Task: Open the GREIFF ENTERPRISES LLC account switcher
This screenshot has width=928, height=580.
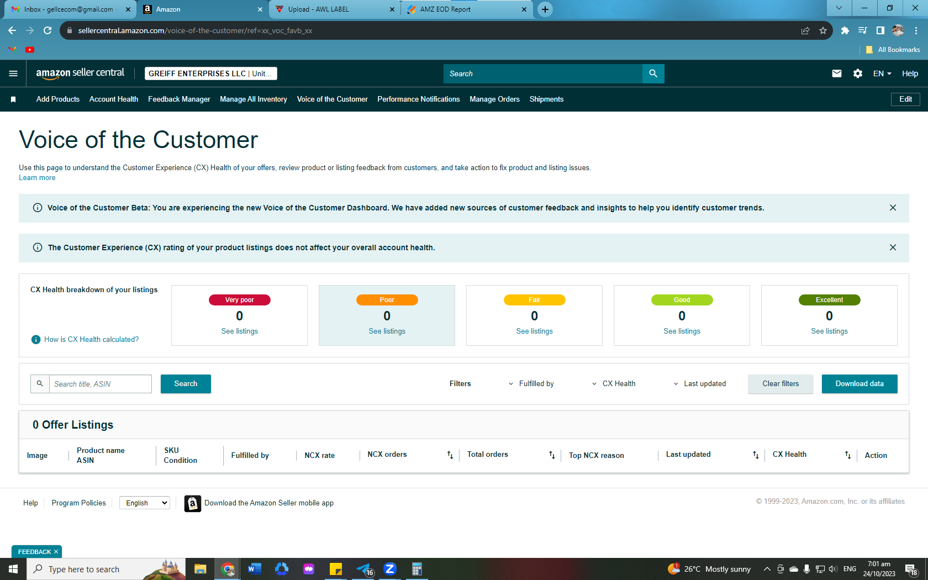Action: (x=210, y=73)
